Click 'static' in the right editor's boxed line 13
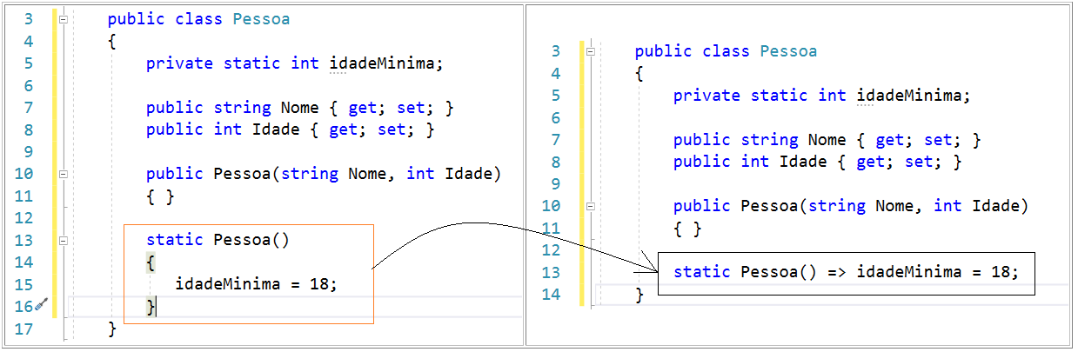The image size is (1078, 352). tap(701, 272)
